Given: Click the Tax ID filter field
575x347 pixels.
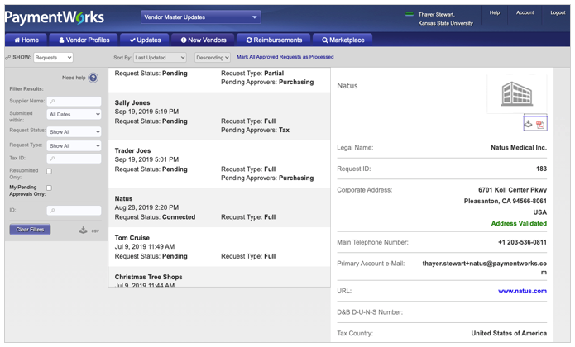Looking at the screenshot, I should 74,158.
